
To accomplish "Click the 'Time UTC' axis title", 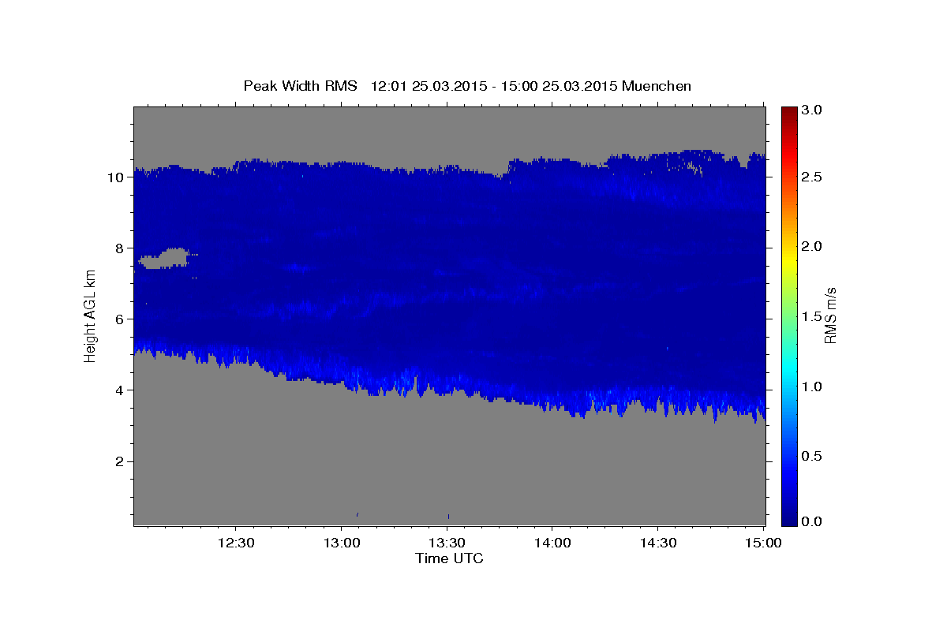I will pos(449,558).
